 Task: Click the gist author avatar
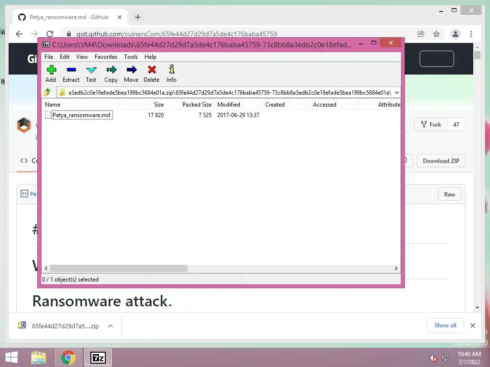24,125
